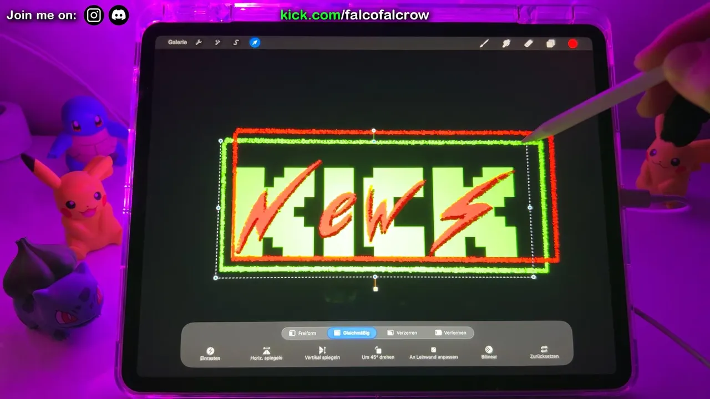Select the Eraser tool
The image size is (710, 399).
tap(529, 43)
